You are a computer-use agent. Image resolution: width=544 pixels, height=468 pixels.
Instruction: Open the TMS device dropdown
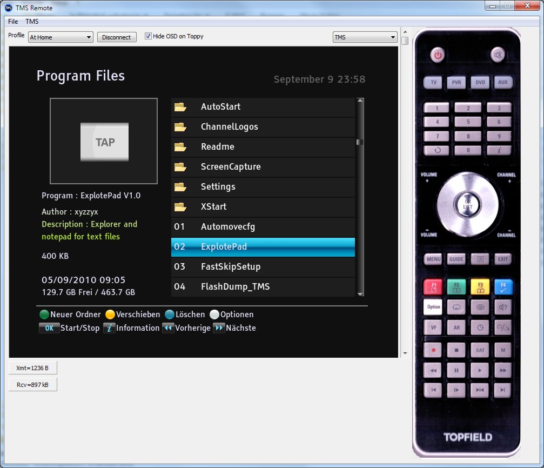coord(365,37)
